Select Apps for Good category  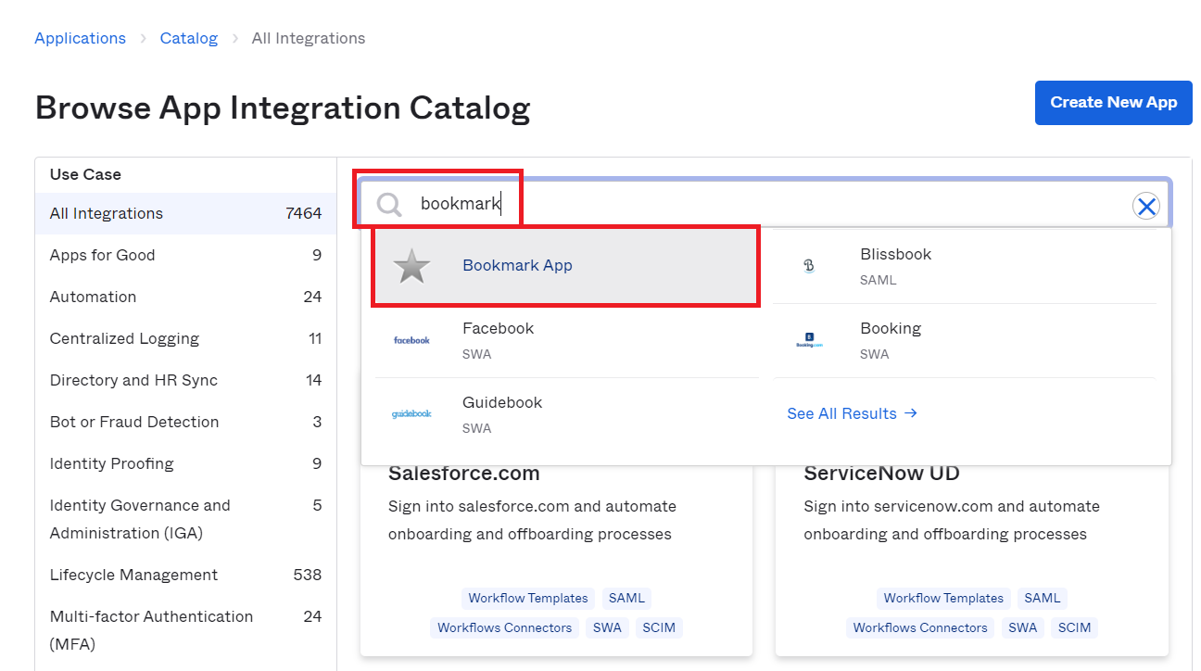tap(185, 255)
